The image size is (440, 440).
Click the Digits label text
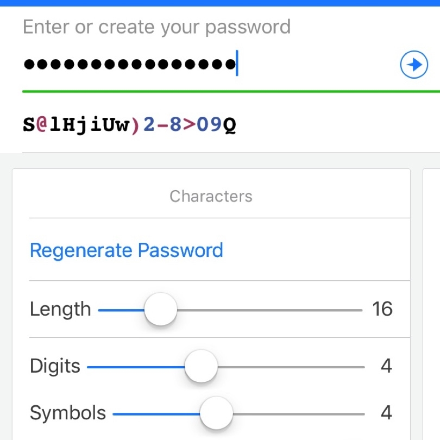pos(55,366)
